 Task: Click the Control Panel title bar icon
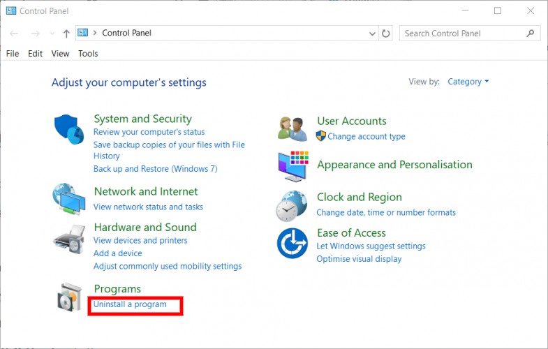pyautogui.click(x=11, y=11)
